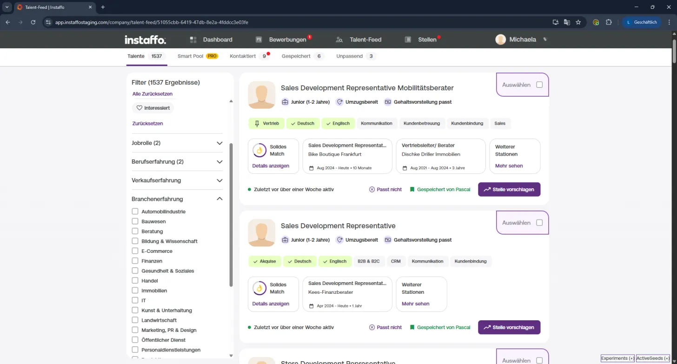
Task: Open Bike Boutique Frankfurt job station card
Action: (347, 156)
